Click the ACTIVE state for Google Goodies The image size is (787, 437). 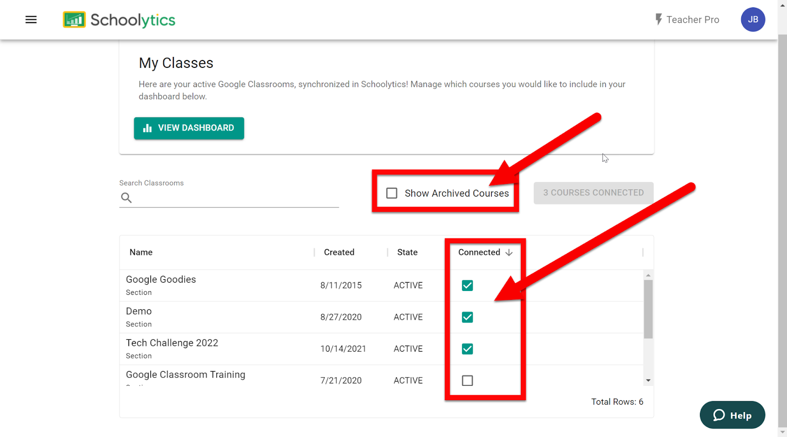pyautogui.click(x=408, y=286)
